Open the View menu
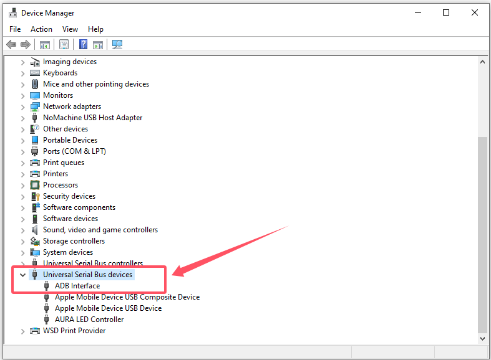Screen dimensions: 491x360 [x=70, y=29]
